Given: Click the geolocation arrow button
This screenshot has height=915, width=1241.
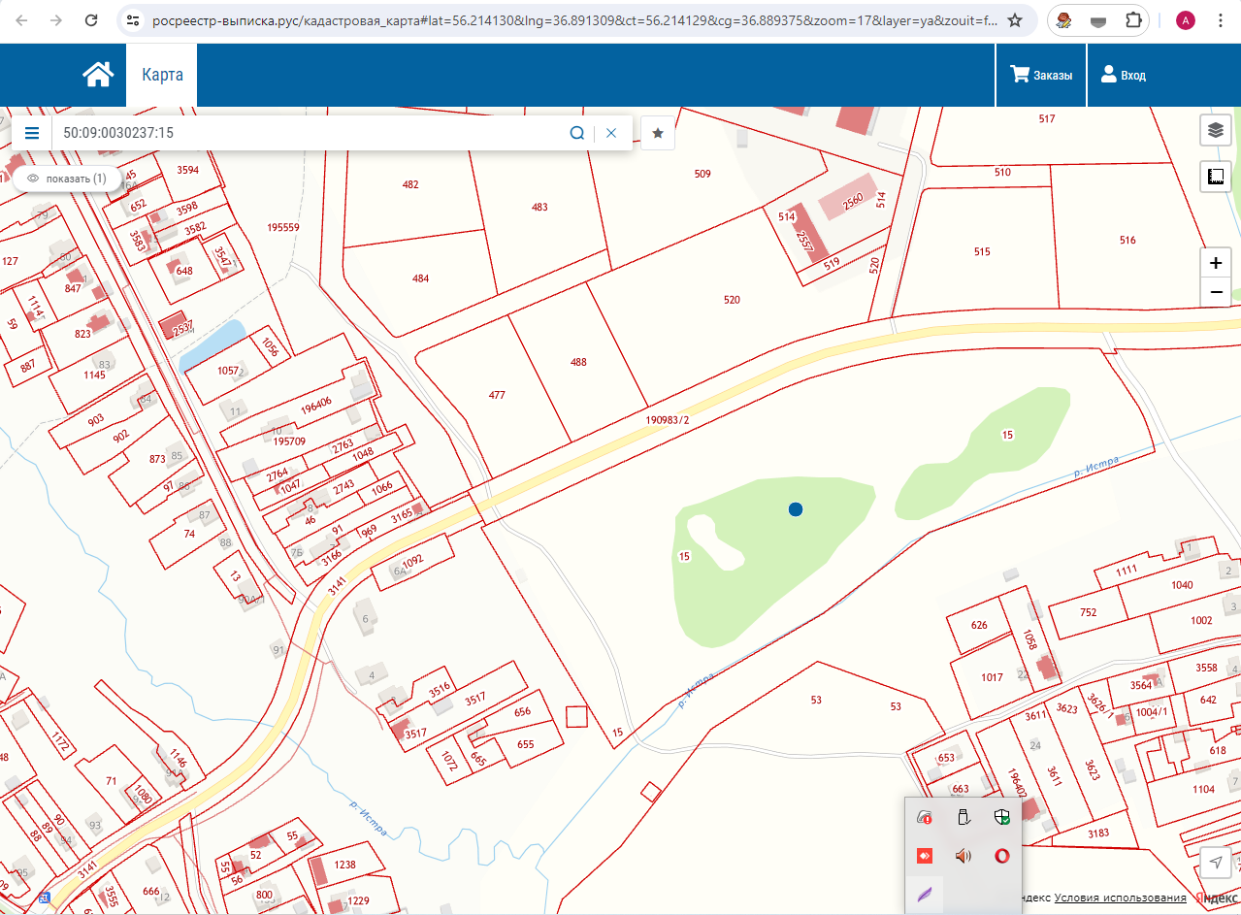Looking at the screenshot, I should tap(1216, 862).
